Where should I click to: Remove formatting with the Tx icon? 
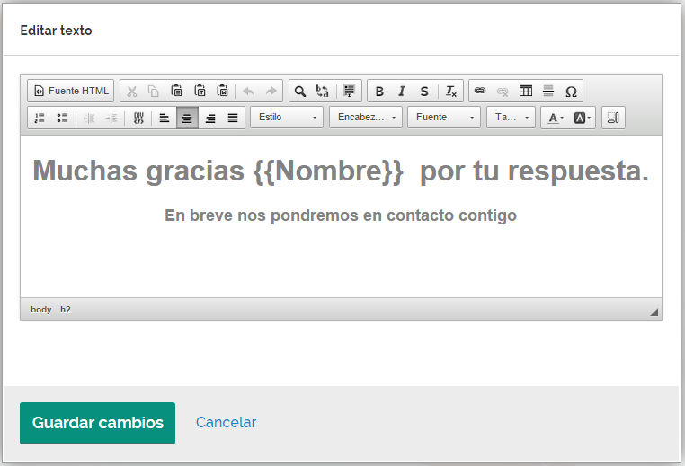click(x=451, y=91)
